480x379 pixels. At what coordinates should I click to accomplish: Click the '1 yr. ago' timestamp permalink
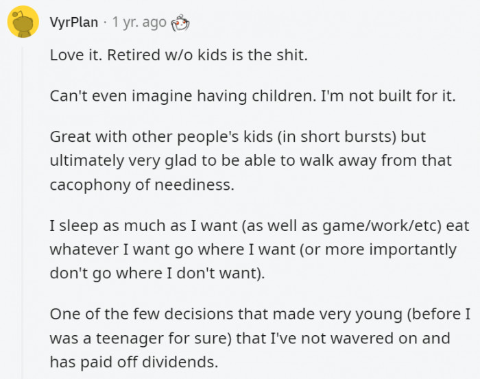point(139,22)
